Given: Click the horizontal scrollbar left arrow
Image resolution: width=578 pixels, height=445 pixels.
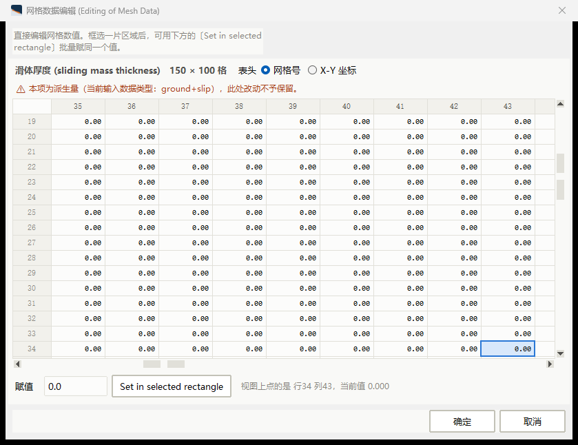Looking at the screenshot, I should 17,364.
